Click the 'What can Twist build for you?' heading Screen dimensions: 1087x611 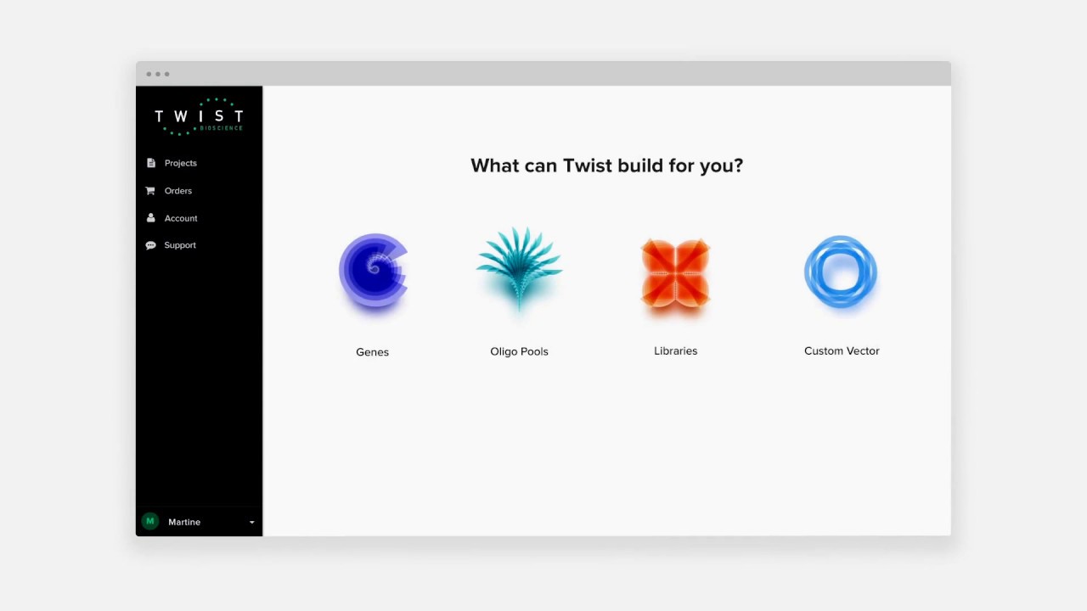606,165
